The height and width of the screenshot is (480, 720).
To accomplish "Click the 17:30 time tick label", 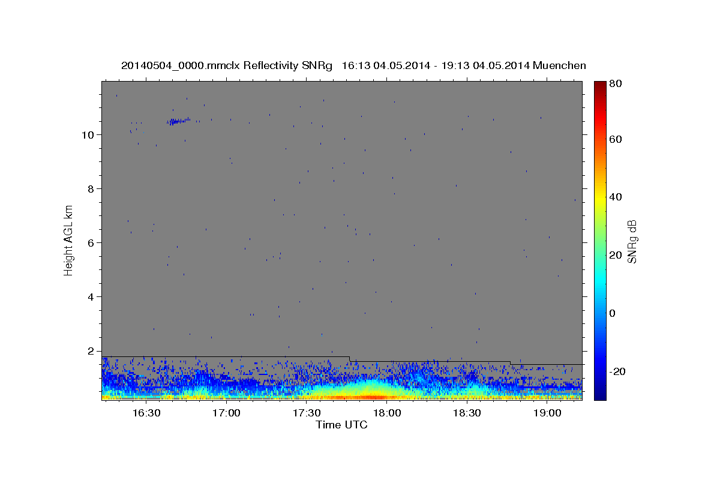I will click(307, 413).
